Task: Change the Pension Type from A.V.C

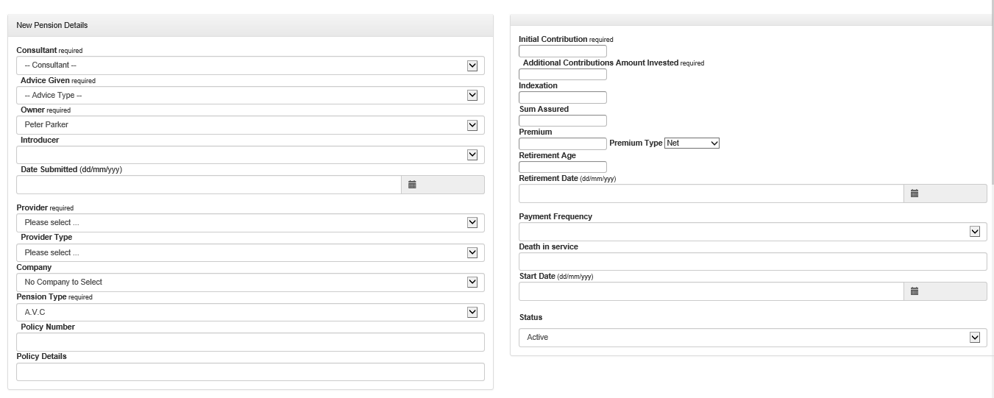Action: (x=250, y=313)
